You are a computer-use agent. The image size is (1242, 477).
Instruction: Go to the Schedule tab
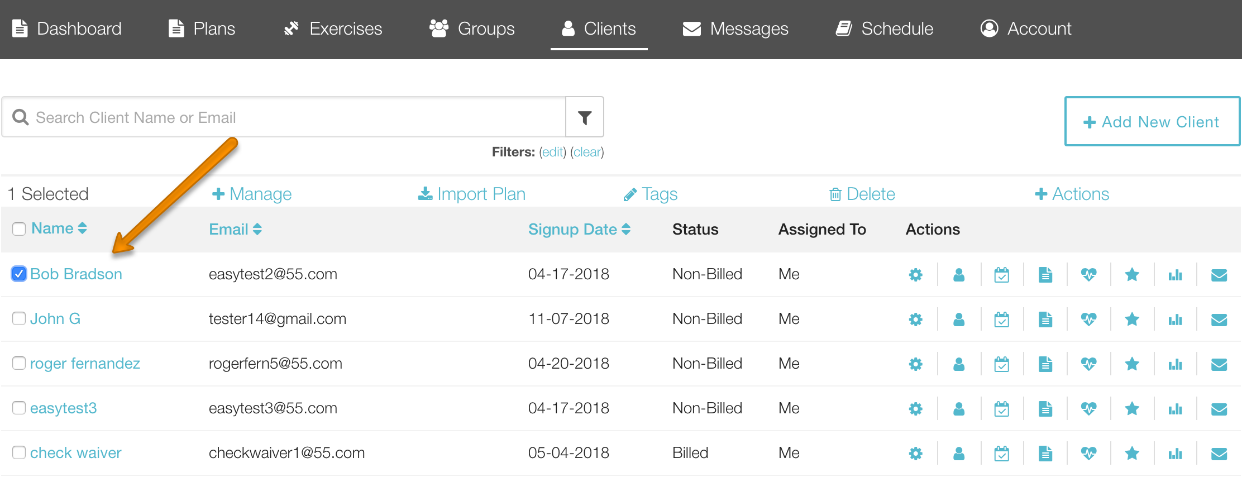(885, 28)
